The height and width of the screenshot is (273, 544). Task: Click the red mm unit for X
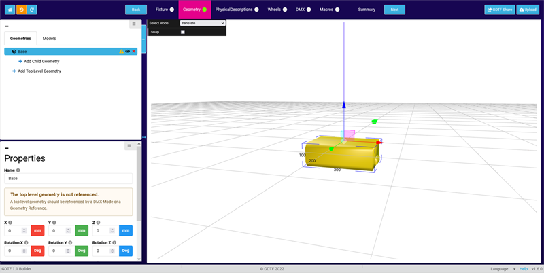(37, 231)
